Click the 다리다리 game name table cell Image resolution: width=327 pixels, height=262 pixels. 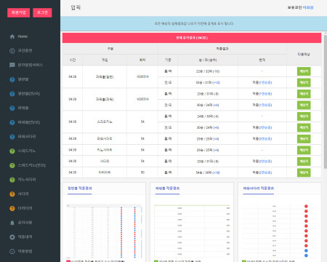click(x=105, y=172)
